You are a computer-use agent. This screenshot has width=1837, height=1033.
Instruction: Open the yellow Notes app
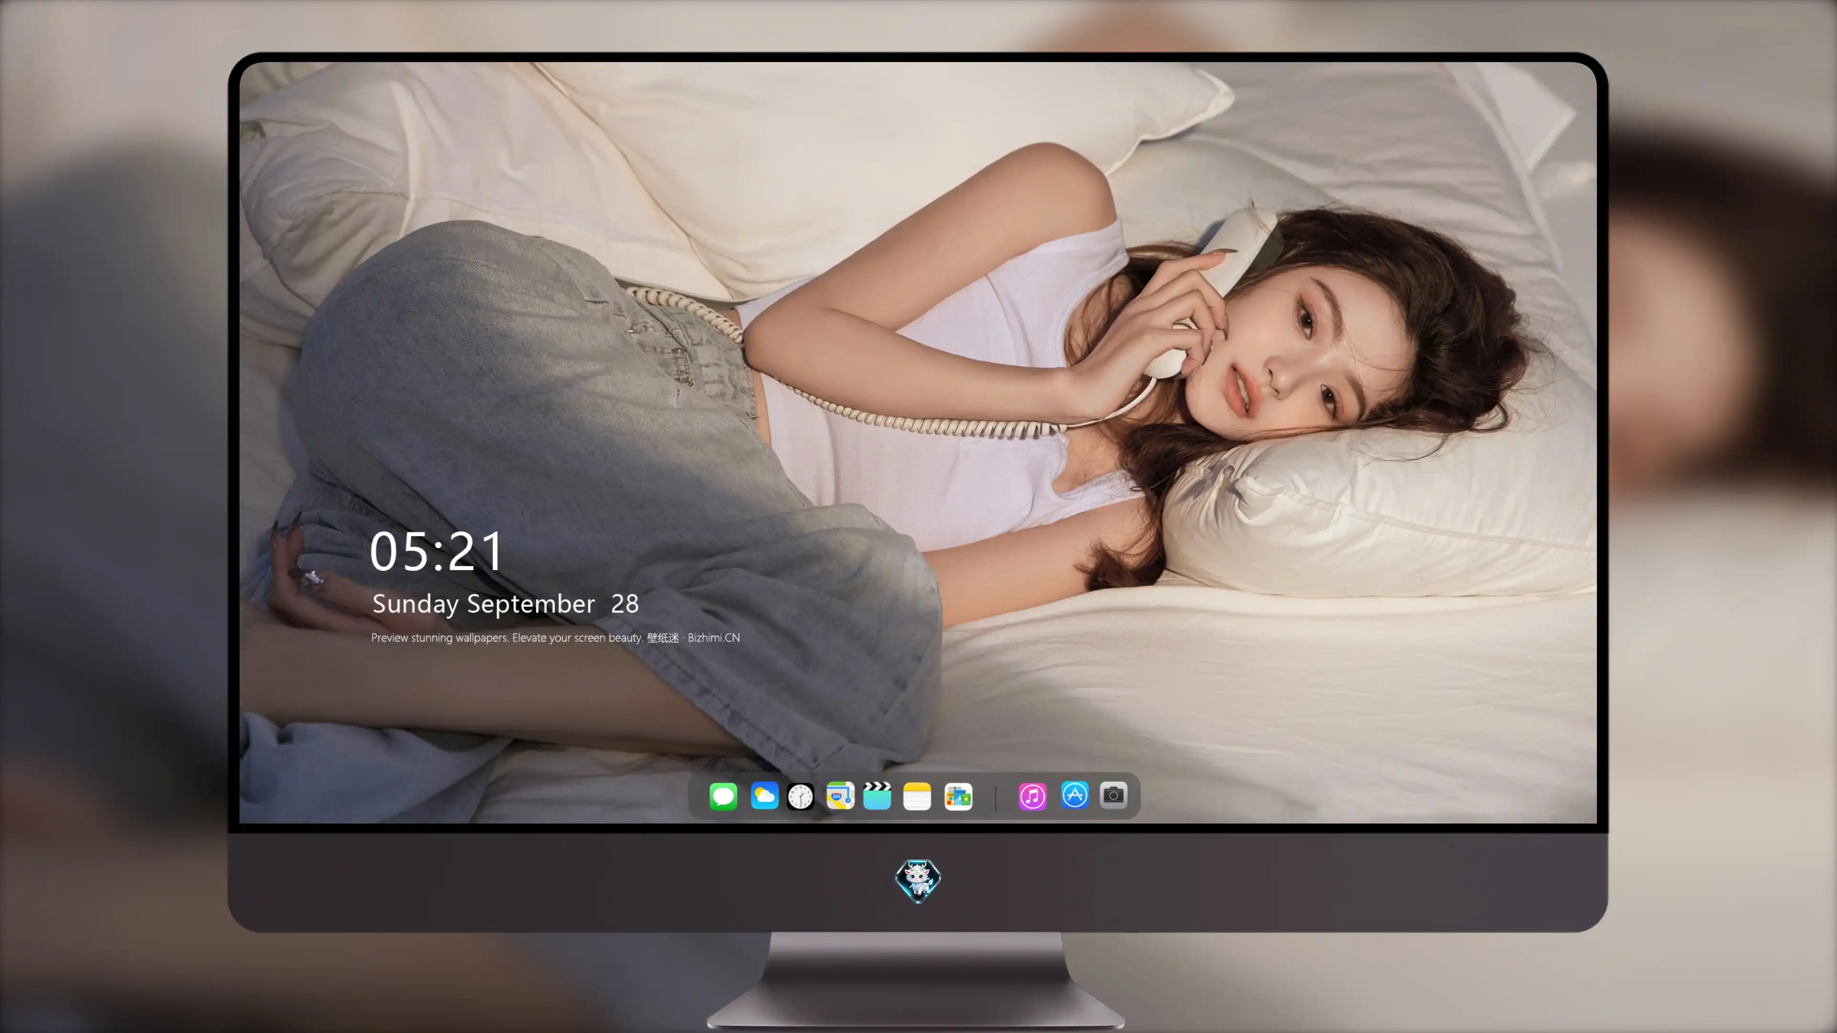coord(917,796)
